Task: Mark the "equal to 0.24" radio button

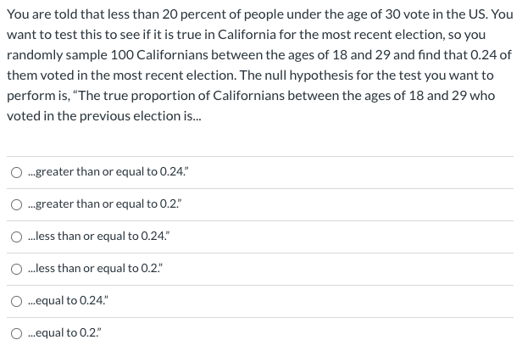Action: tap(16, 301)
